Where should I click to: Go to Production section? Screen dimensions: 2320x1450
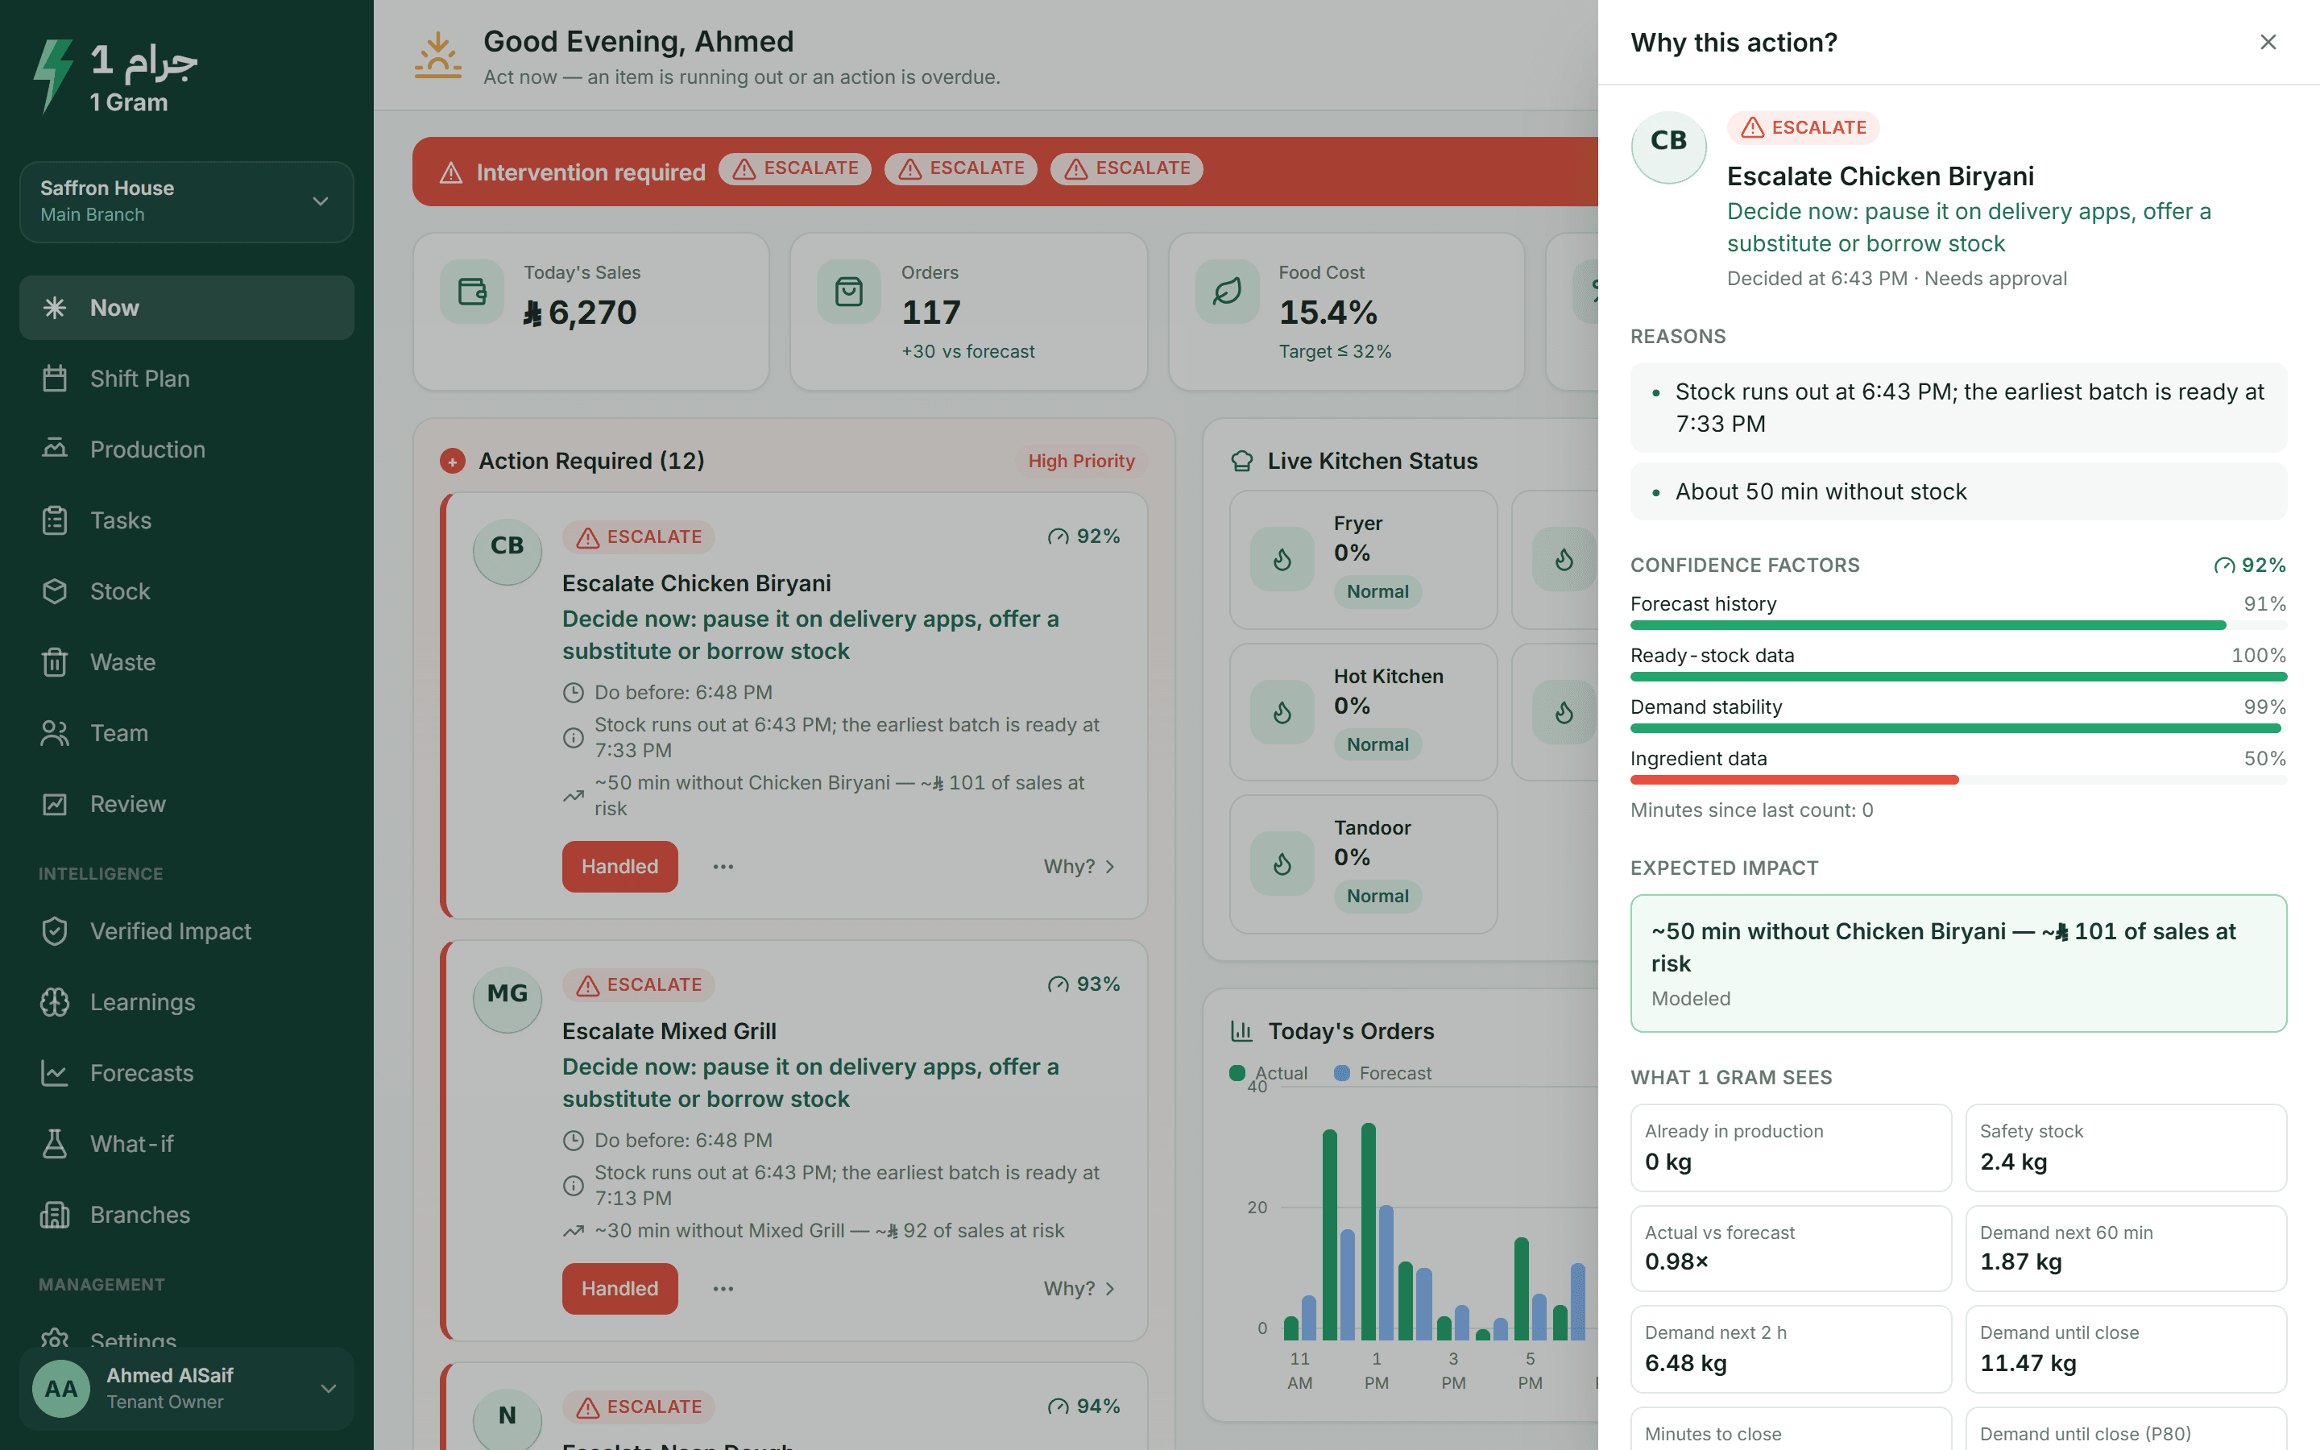click(x=186, y=449)
